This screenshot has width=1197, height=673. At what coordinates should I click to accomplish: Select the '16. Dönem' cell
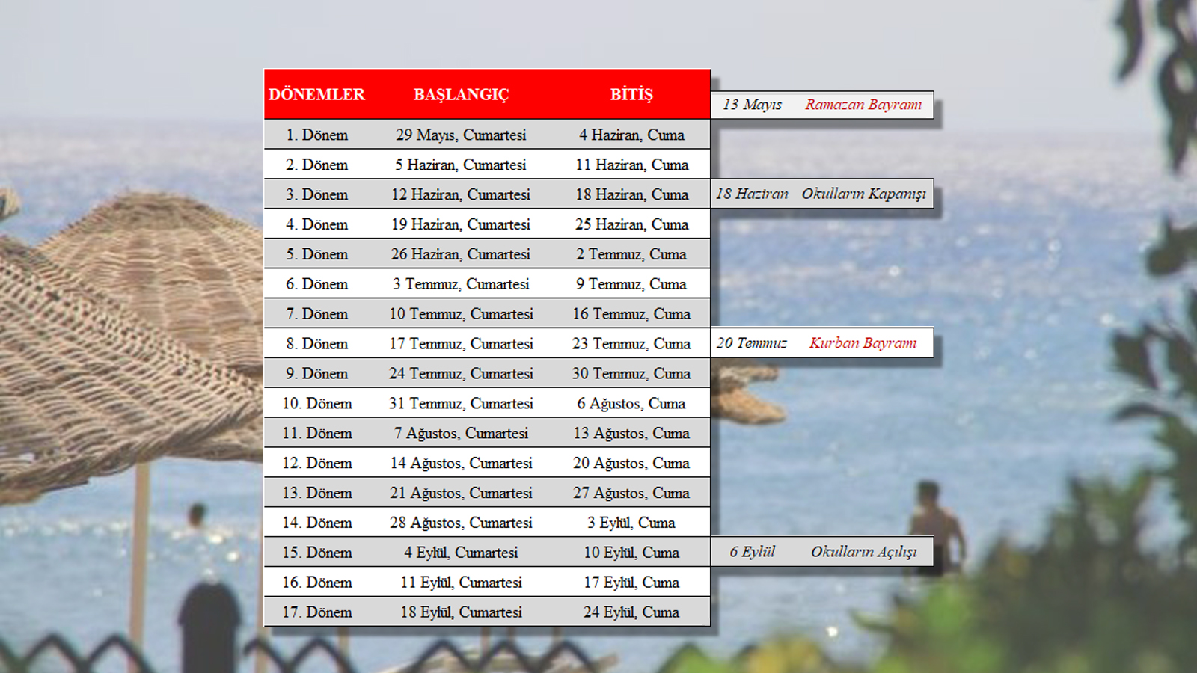[x=317, y=583]
